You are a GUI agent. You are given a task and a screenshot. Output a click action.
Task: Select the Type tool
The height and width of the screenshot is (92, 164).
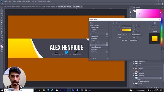click(2, 29)
